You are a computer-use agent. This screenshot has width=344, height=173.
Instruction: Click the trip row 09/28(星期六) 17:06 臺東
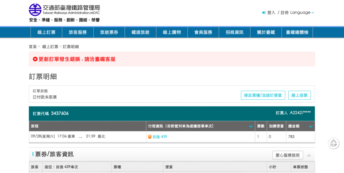click(x=53, y=136)
